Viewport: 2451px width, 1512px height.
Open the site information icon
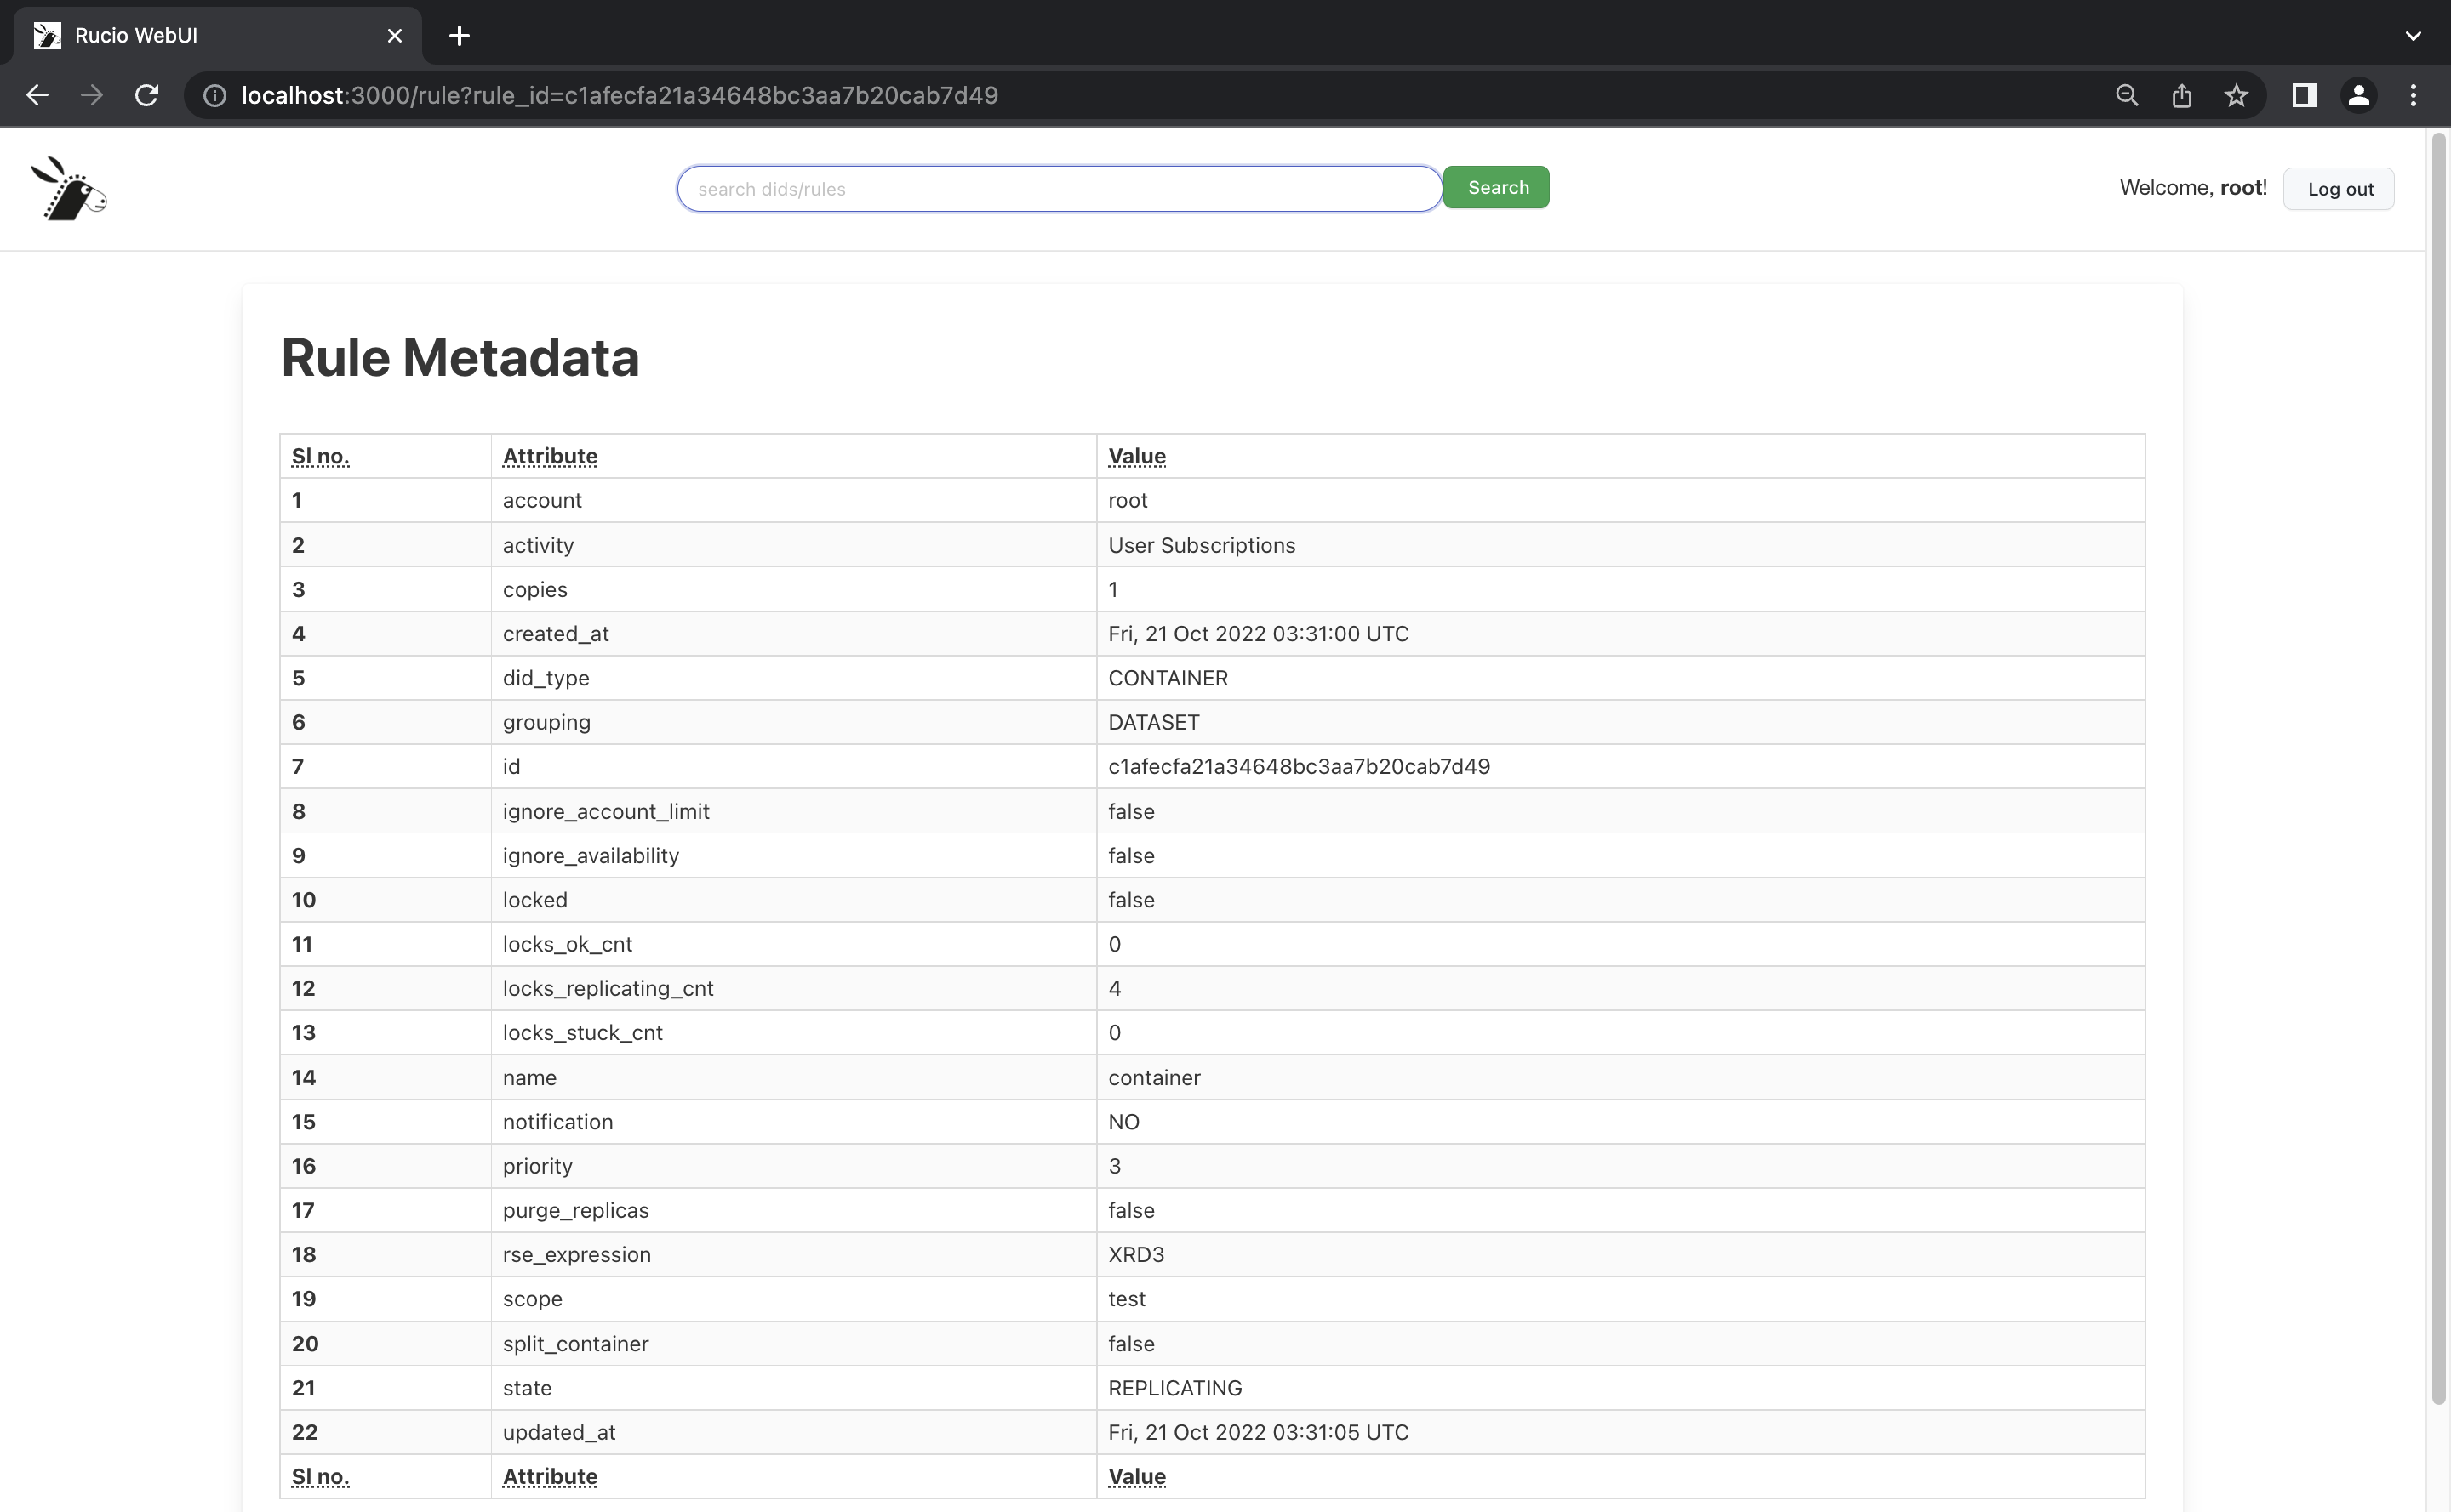click(x=214, y=95)
